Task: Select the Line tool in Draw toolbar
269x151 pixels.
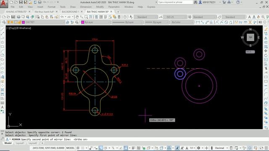Action: [x=3, y=29]
